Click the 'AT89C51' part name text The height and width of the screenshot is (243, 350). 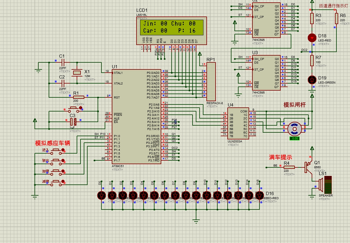pos(118,166)
